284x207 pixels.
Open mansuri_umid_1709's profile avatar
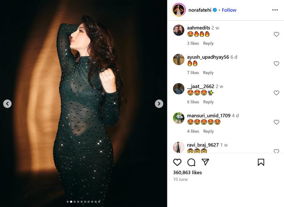[x=178, y=118]
